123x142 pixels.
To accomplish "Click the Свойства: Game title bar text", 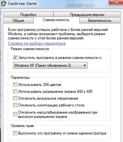I will (22, 4).
